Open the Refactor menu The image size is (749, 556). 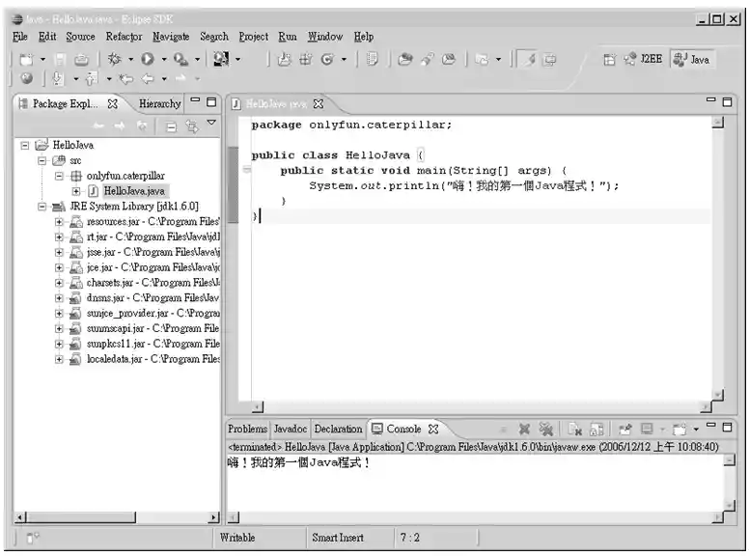coord(124,37)
